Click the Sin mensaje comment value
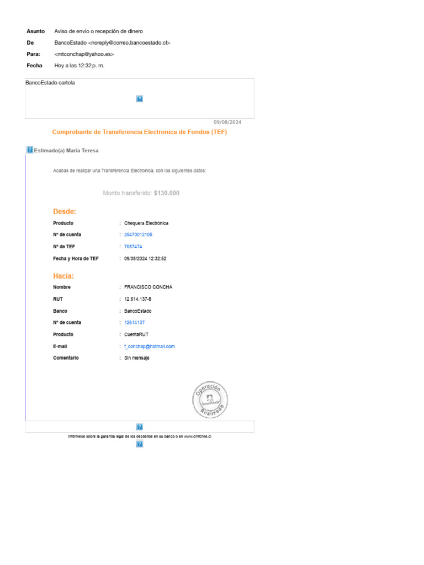This screenshot has height=565, width=424. click(x=137, y=358)
